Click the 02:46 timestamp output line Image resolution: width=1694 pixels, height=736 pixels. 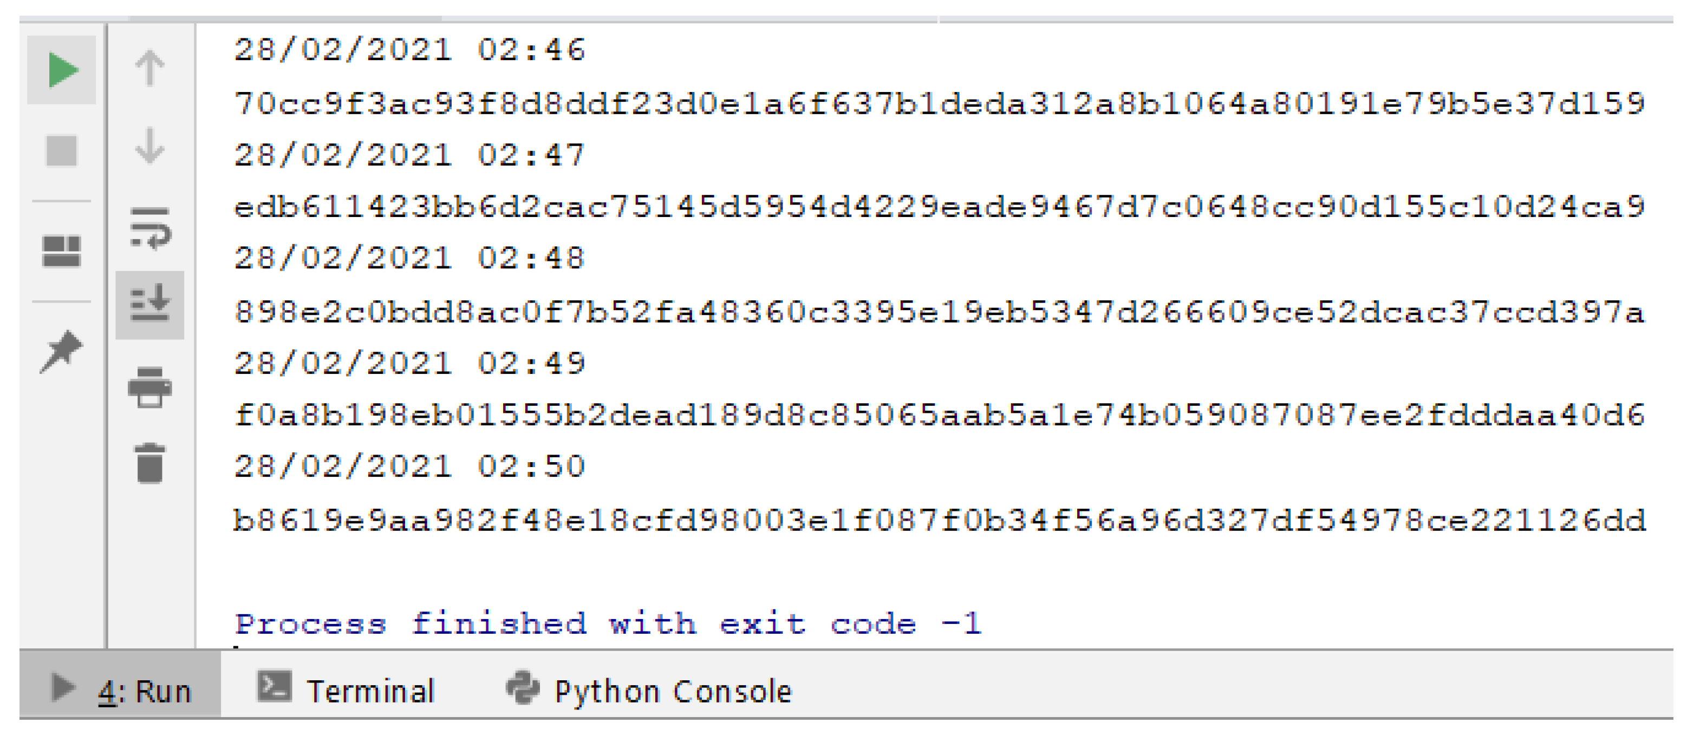click(409, 51)
